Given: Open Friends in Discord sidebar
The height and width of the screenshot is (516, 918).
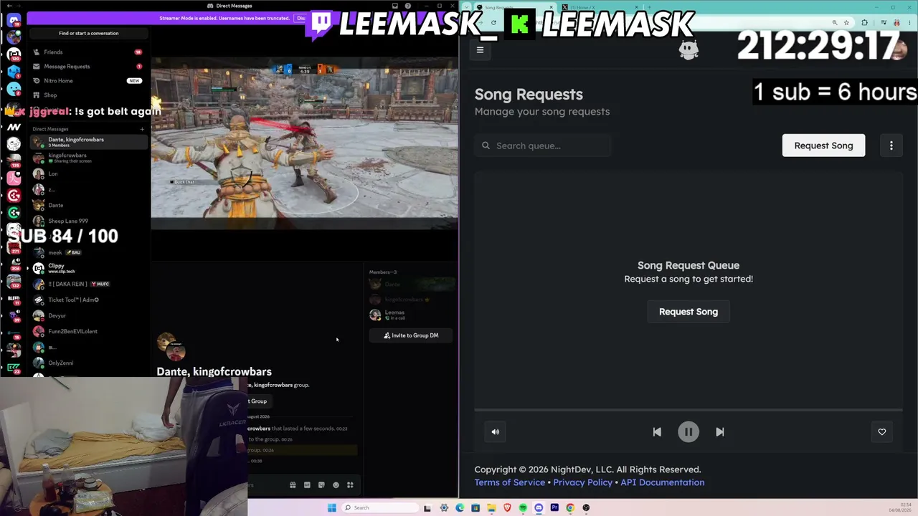Looking at the screenshot, I should pyautogui.click(x=87, y=52).
